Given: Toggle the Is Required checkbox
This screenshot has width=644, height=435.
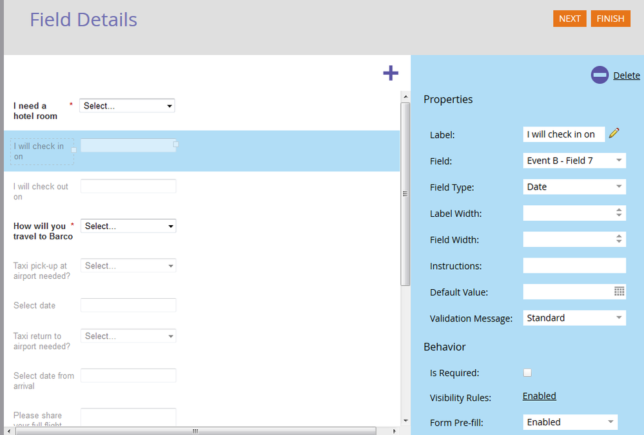Looking at the screenshot, I should [527, 372].
